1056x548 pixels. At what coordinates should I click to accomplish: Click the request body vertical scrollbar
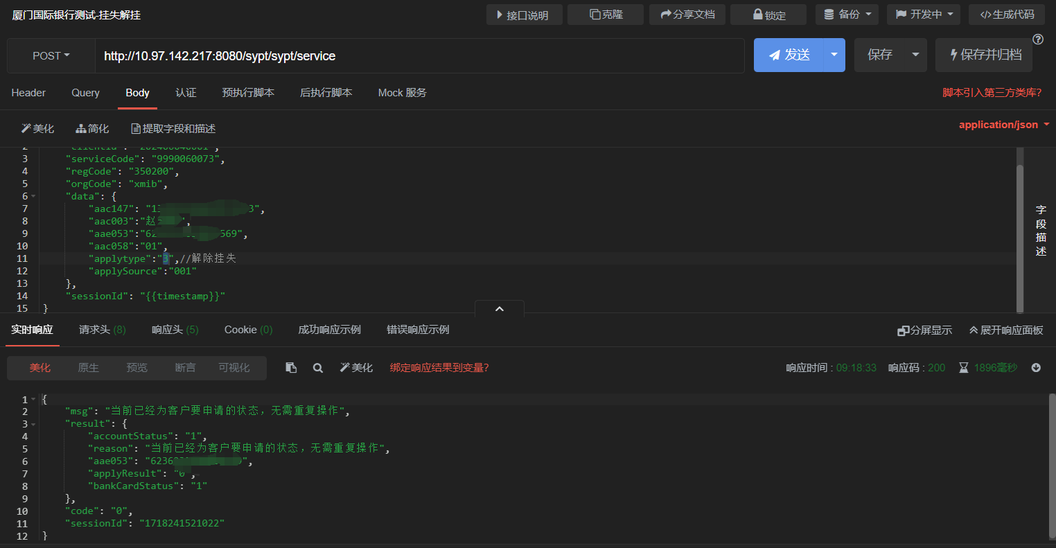(1019, 238)
